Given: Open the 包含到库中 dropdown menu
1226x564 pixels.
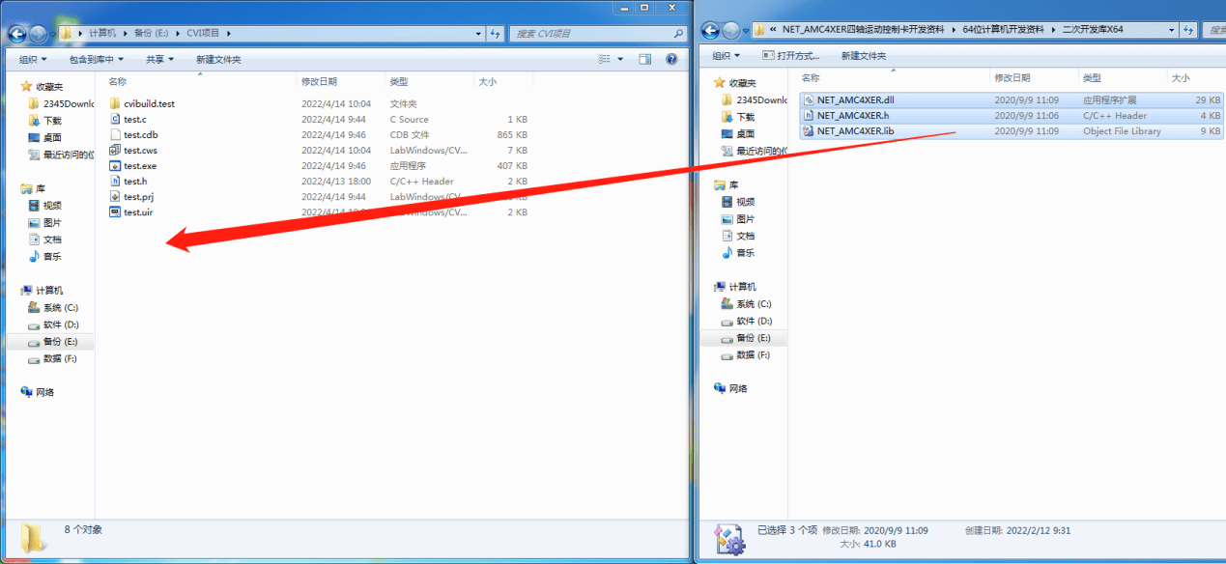Looking at the screenshot, I should [x=97, y=59].
